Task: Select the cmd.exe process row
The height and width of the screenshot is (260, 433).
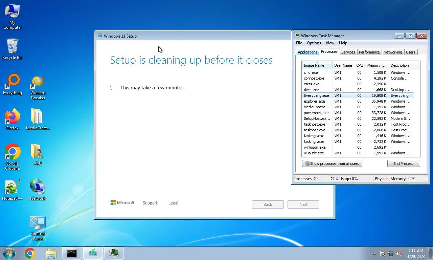Action: [x=358, y=72]
